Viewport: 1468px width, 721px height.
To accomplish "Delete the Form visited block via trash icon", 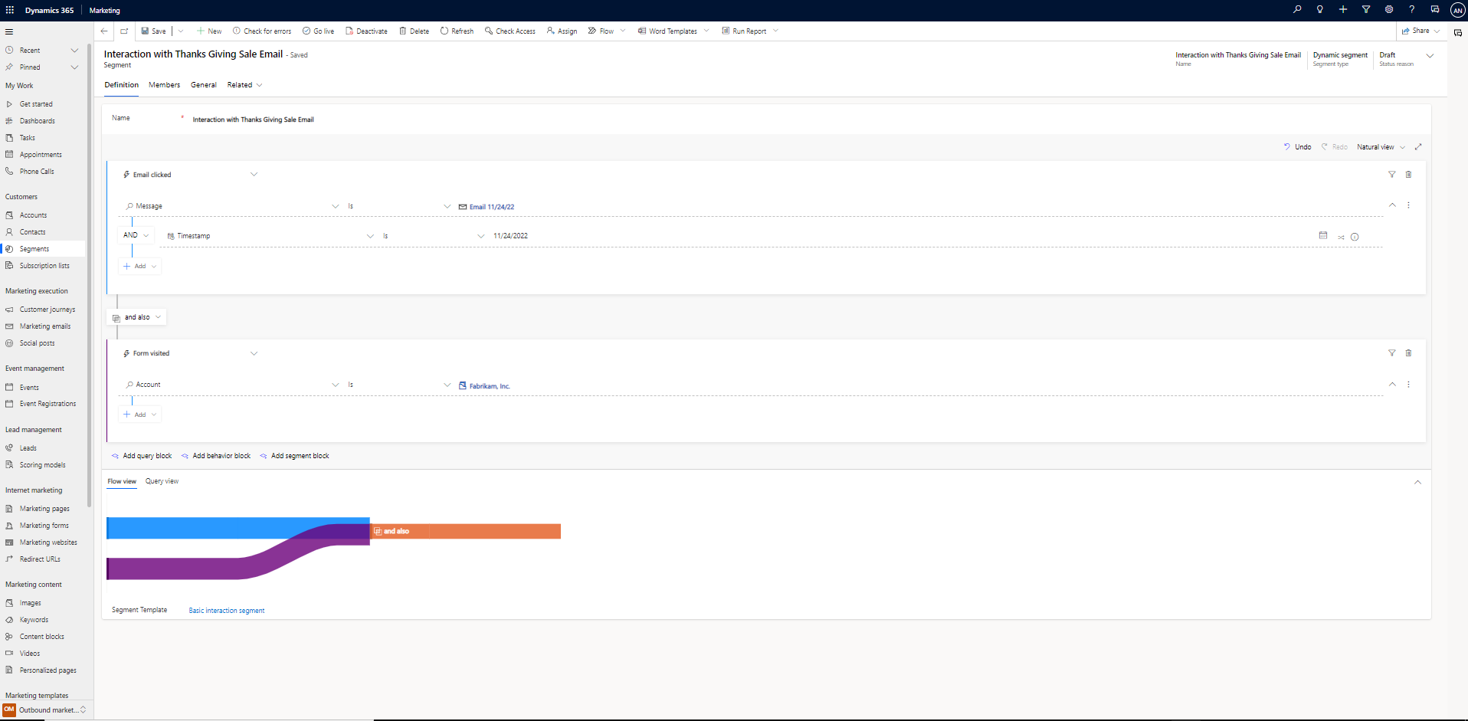I will [1409, 353].
